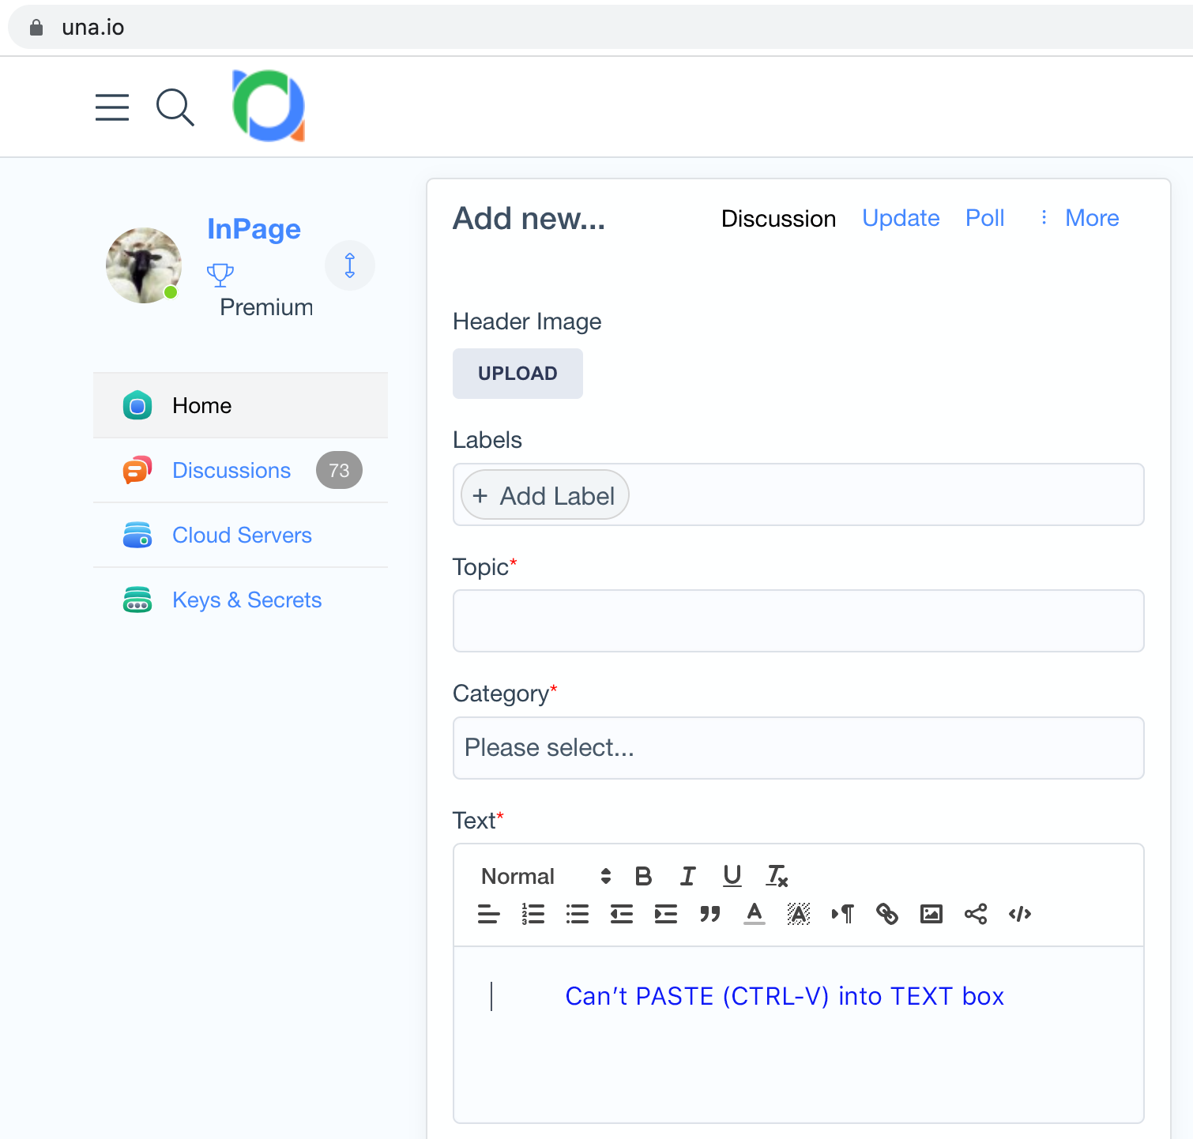
Task: Switch to the Poll tab
Action: tap(984, 218)
